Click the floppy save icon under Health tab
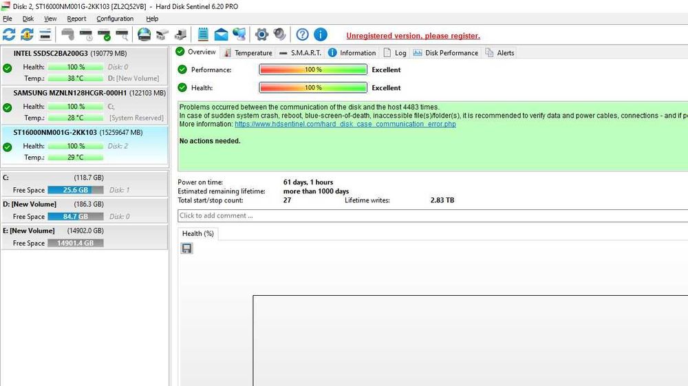The image size is (688, 386). pyautogui.click(x=186, y=248)
